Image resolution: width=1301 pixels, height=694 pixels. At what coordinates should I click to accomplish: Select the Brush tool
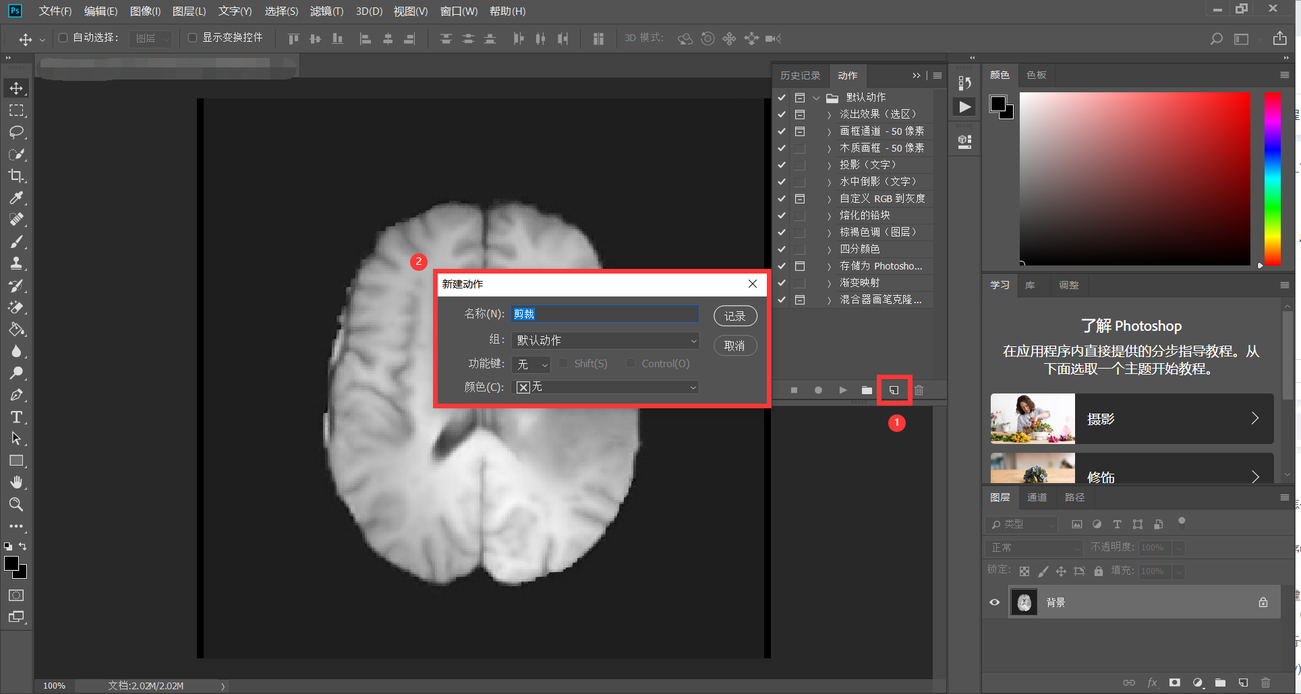[16, 242]
